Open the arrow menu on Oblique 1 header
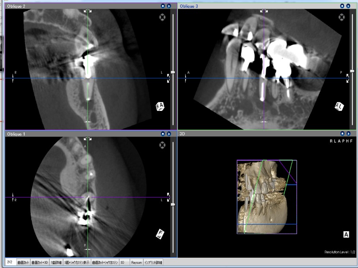This screenshot has height=268, width=358. click(x=169, y=134)
